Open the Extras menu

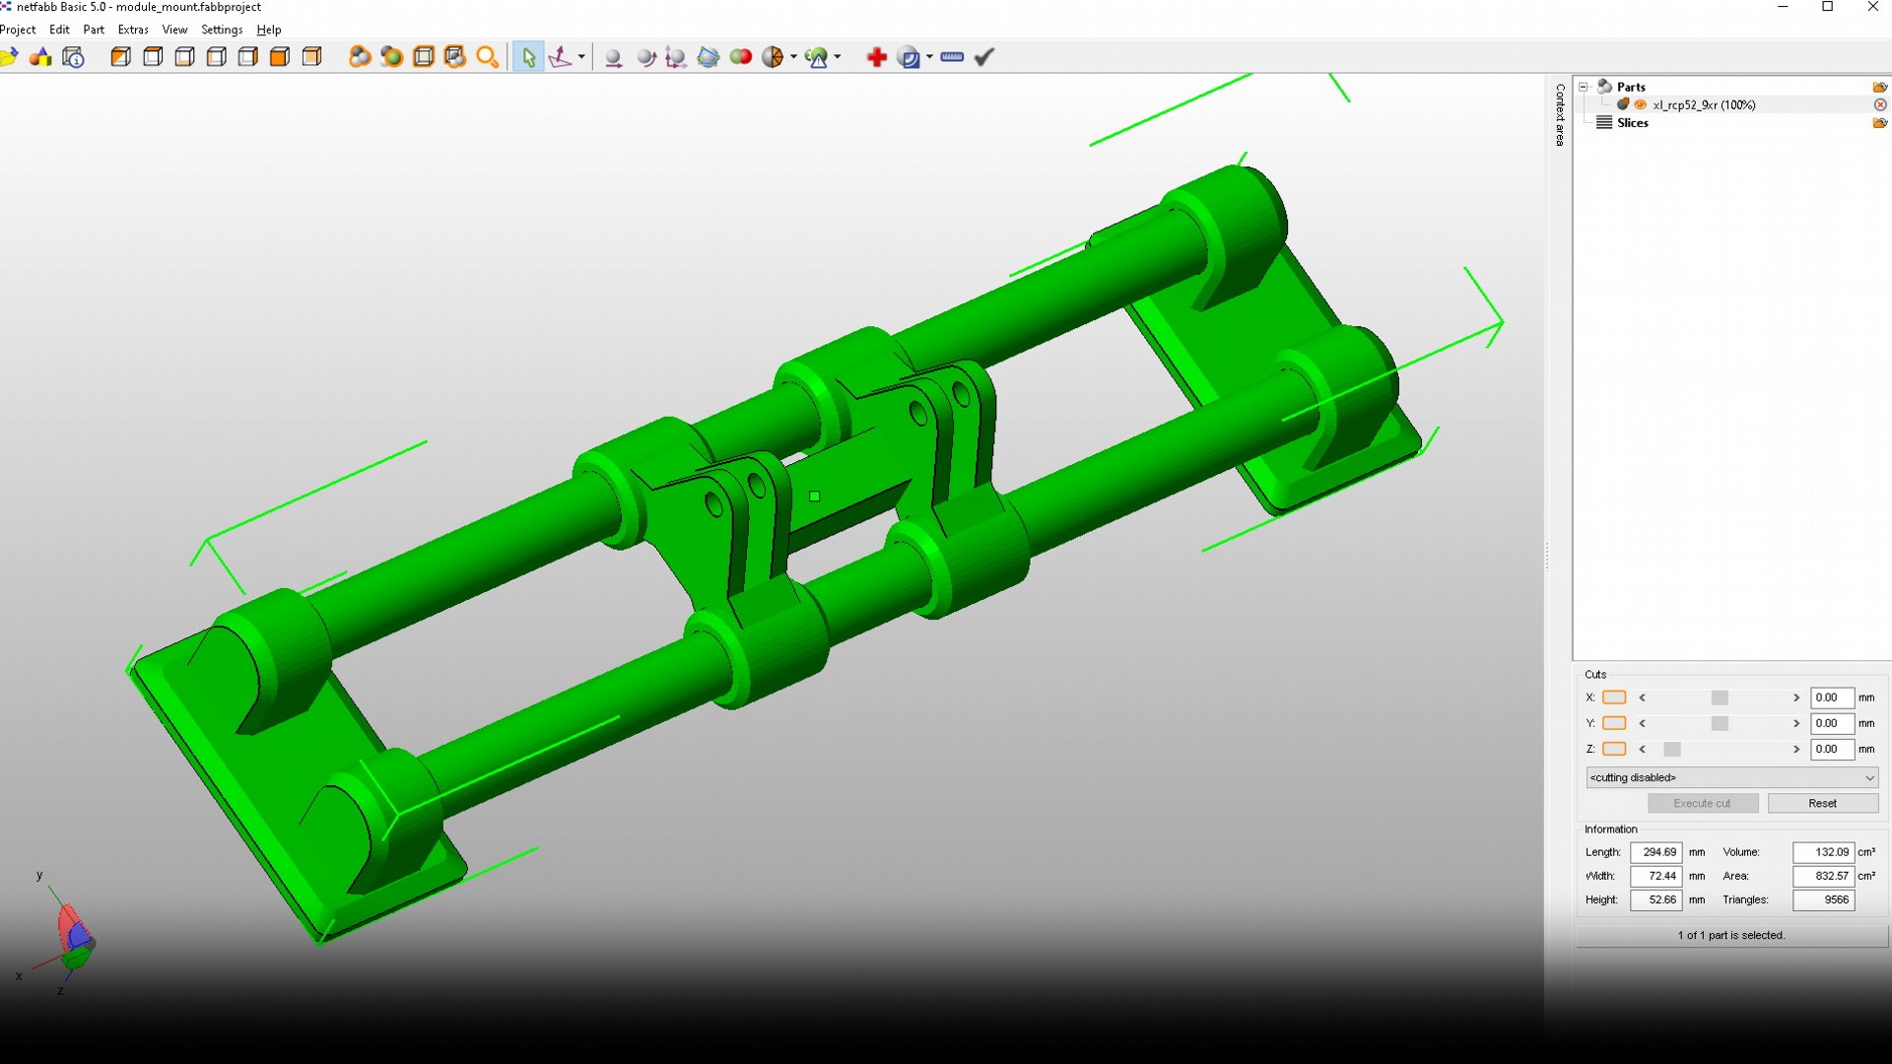coord(133,30)
